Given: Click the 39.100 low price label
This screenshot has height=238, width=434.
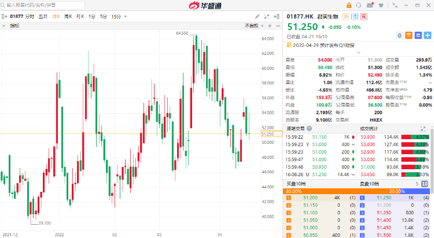Looking at the screenshot, I should point(45,223).
